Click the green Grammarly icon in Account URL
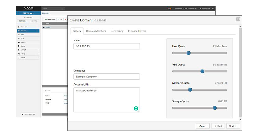The image size is (253, 137). click(x=136, y=108)
